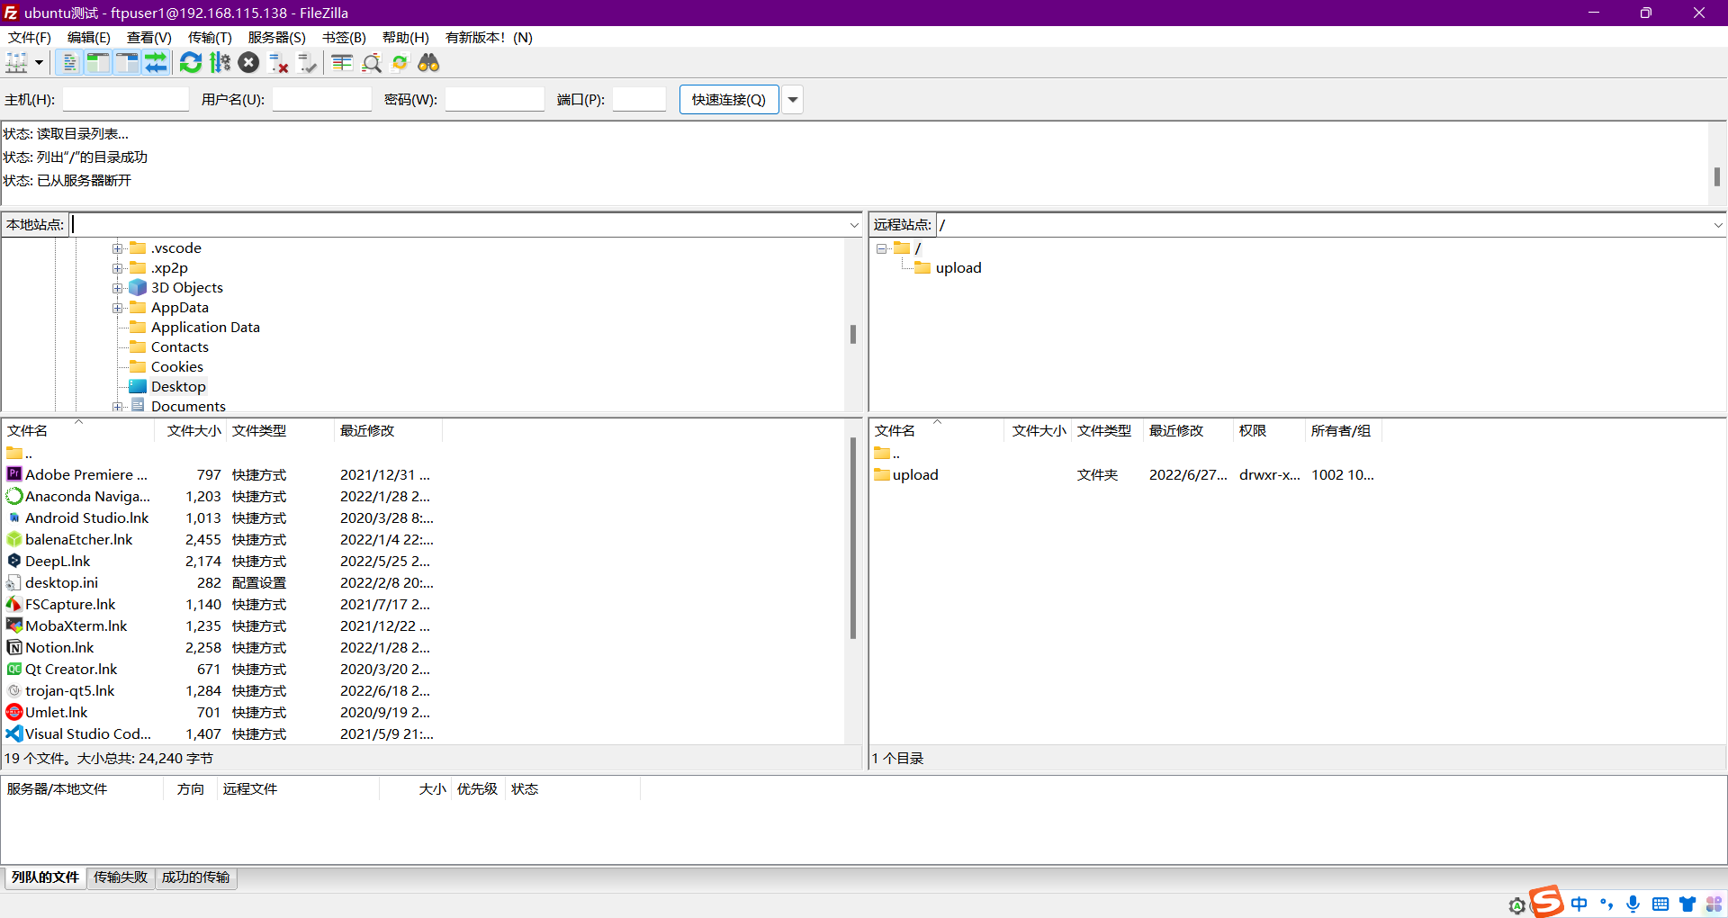Viewport: 1728px width, 918px height.
Task: Click the disconnect from server icon
Action: coord(278,63)
